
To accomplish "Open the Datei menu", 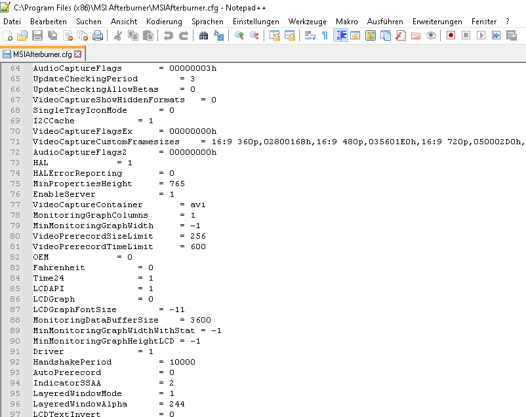I will 12,22.
